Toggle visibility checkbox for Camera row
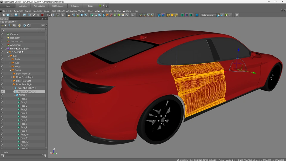This screenshot has height=161, width=286. pos(2,34)
